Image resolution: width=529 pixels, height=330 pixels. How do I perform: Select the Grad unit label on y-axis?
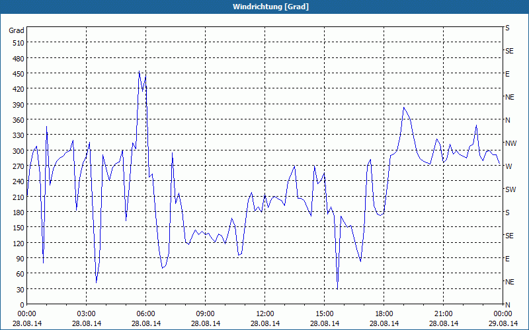[x=17, y=30]
